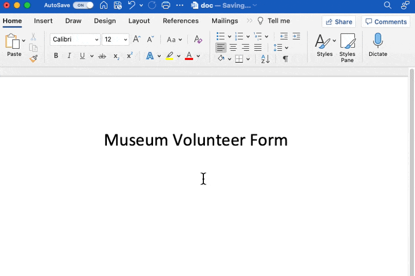Click the Search magnifier icon
Viewport: 415px width, 276px height.
[388, 6]
